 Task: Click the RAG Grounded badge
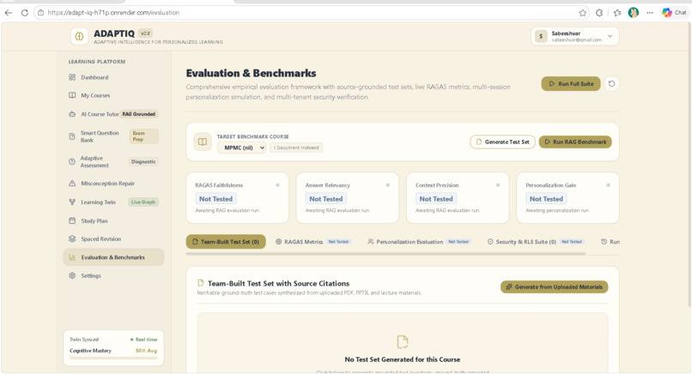tap(139, 114)
